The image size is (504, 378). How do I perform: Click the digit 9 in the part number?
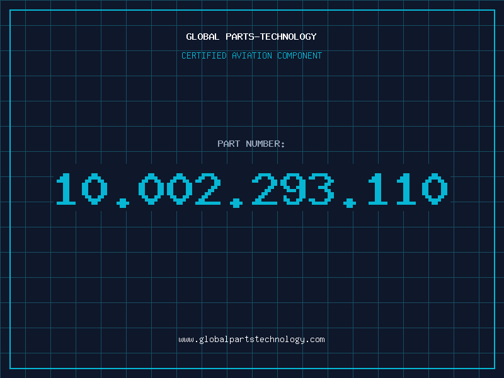click(293, 189)
